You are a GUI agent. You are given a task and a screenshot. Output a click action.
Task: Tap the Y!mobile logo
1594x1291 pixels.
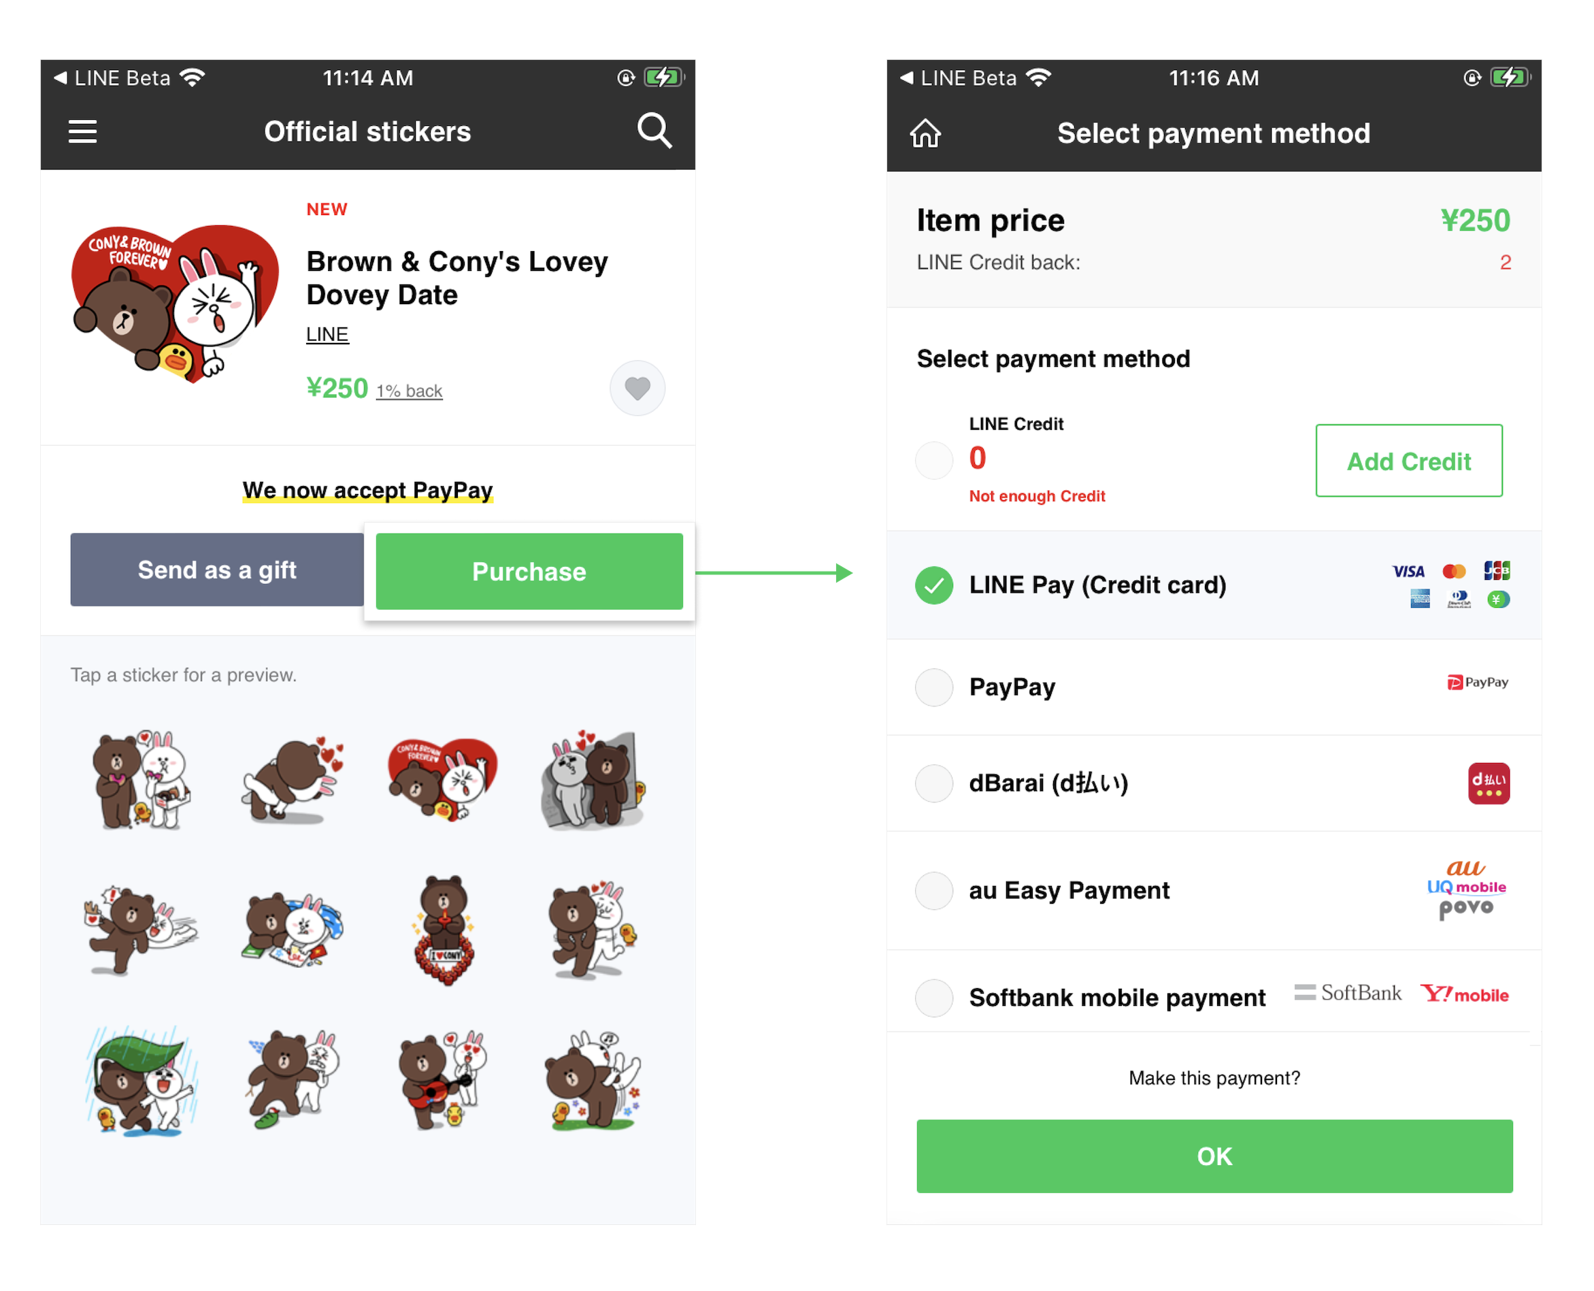coord(1465,994)
